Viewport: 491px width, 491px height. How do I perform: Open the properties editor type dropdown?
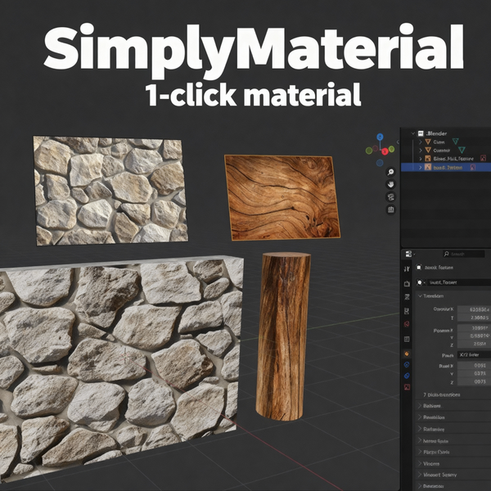pyautogui.click(x=410, y=254)
